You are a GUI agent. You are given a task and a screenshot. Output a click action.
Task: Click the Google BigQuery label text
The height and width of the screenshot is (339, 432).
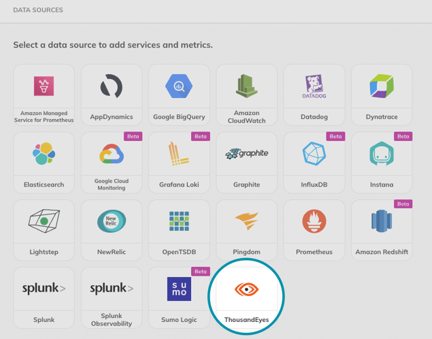point(179,117)
